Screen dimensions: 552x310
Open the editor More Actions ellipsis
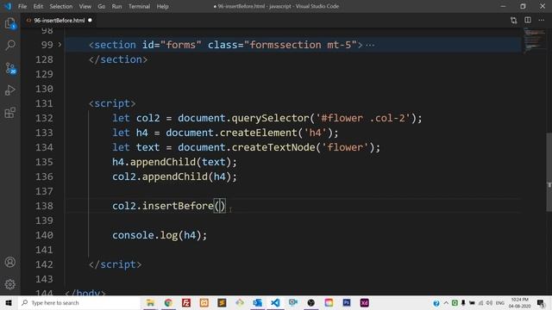click(542, 20)
